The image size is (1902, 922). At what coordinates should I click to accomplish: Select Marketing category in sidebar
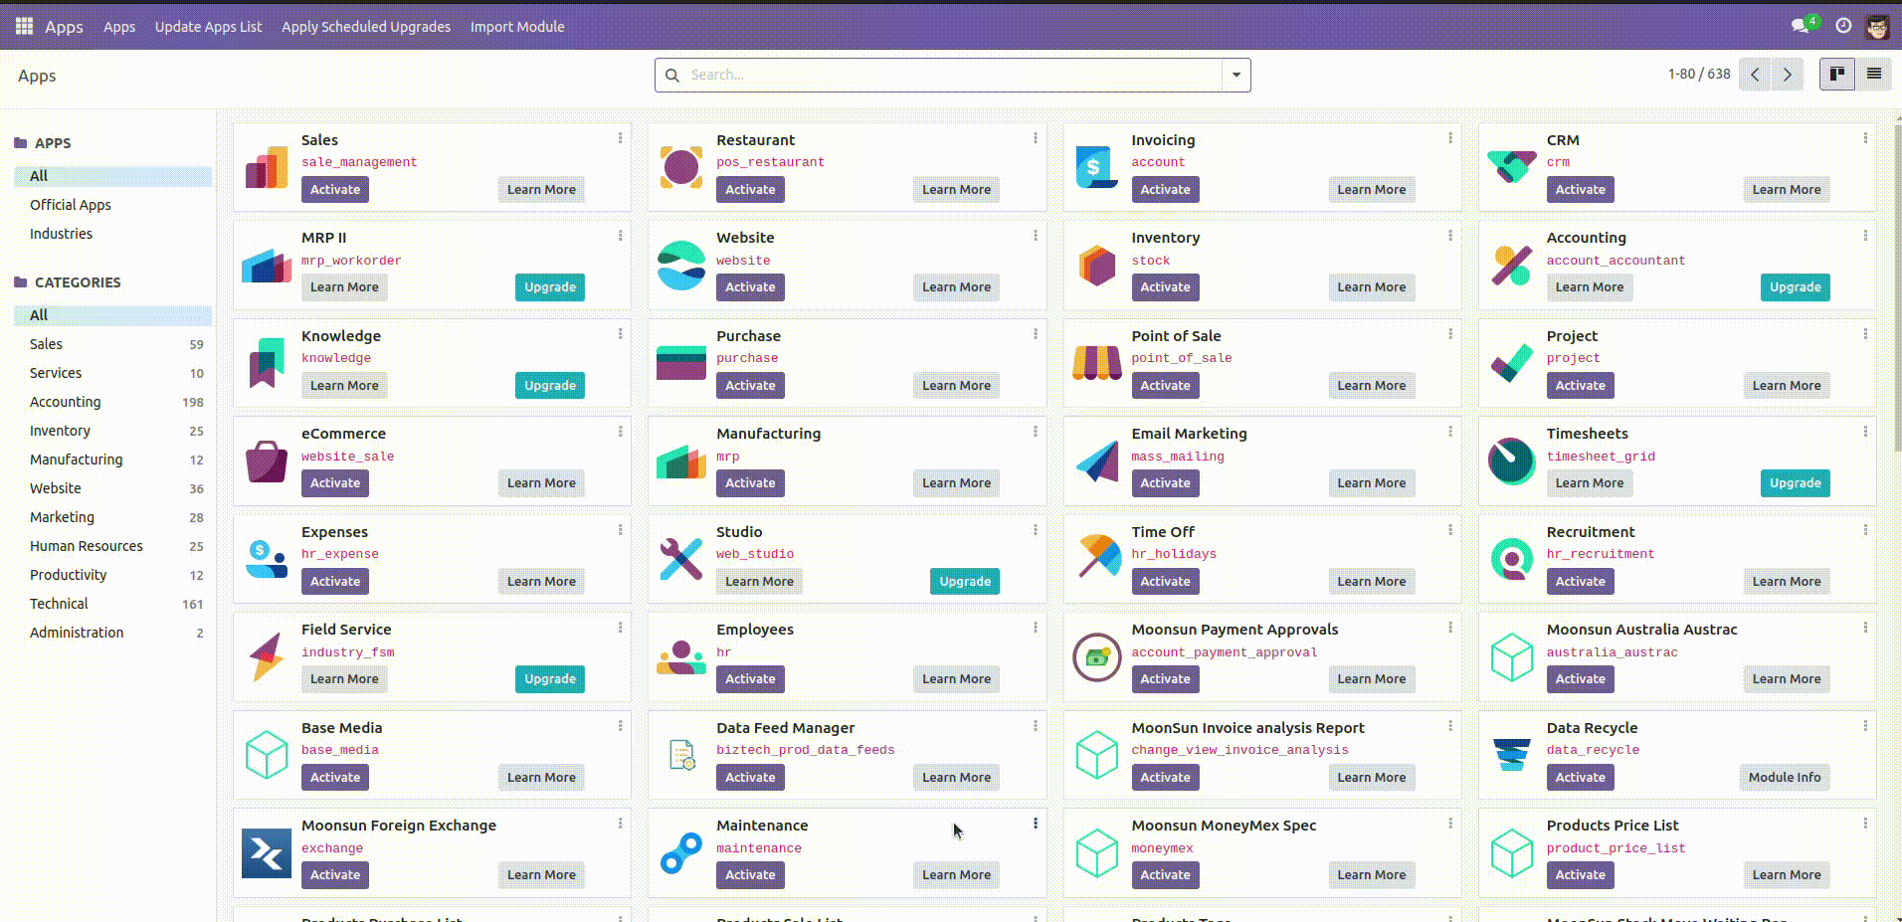click(112, 517)
